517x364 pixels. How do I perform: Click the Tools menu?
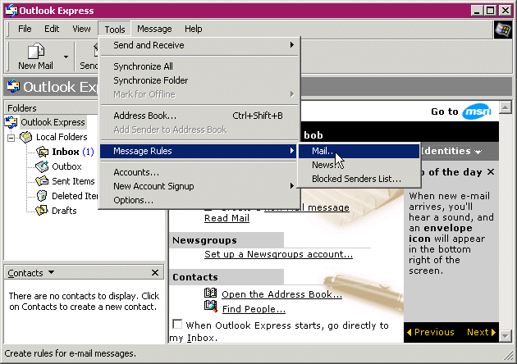(x=115, y=30)
